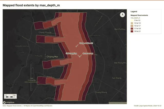This screenshot has height=109, width=164.
Task: Click the San Klang place label
Action: pos(117,78)
